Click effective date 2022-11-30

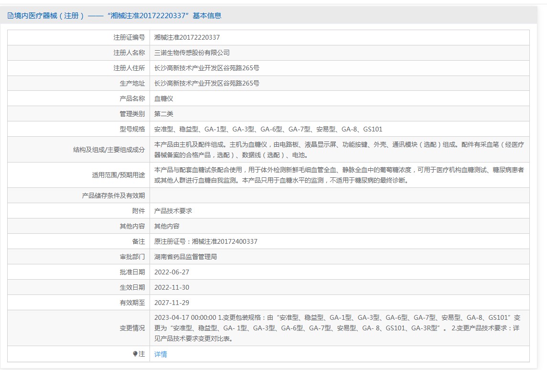pos(172,287)
